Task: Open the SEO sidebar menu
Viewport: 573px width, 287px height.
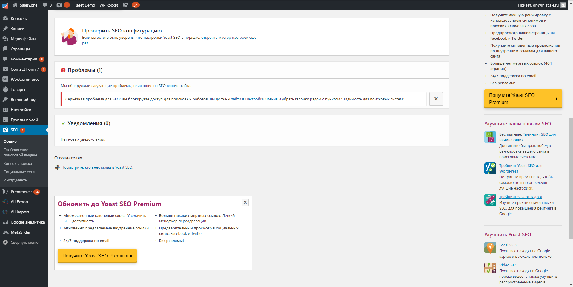Action: (x=24, y=130)
